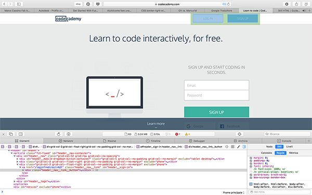Click the header SIGN UP button
Image resolution: width=312 pixels, height=195 pixels.
tap(242, 19)
